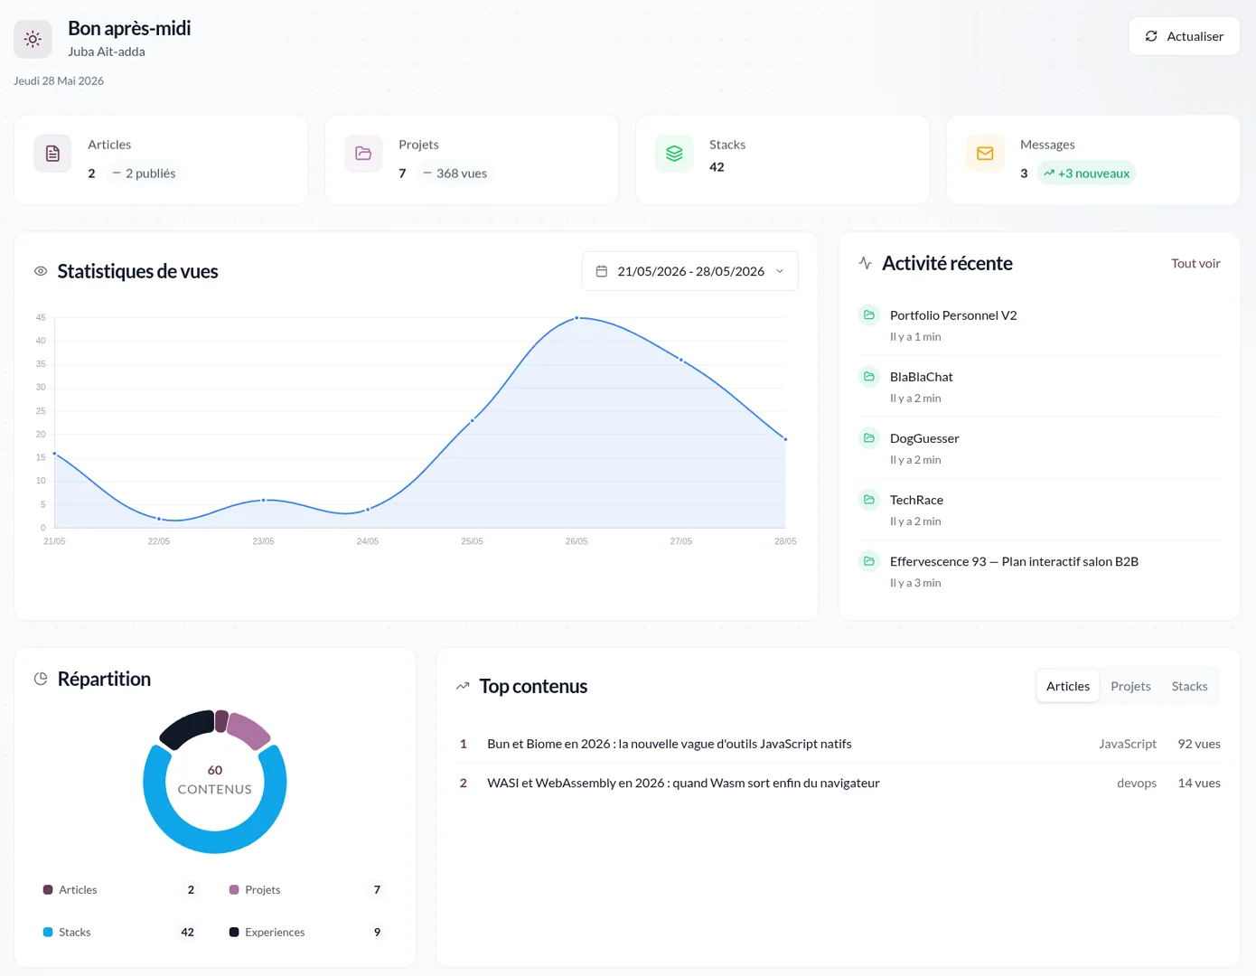Click the 14 vues count
1256x976 pixels.
coord(1199,783)
